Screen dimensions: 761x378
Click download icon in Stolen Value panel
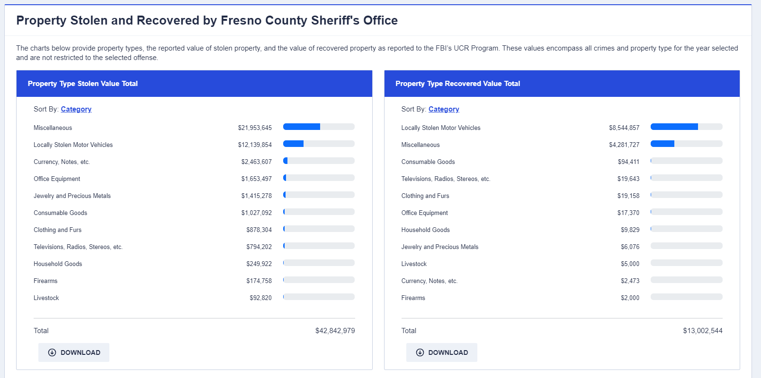(52, 352)
